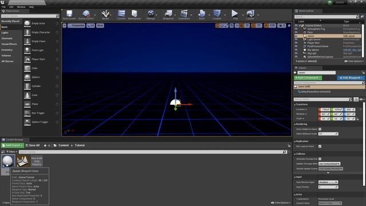Click the Content breadcrumb folder
Screen dimensions: 366x206
click(x=63, y=145)
